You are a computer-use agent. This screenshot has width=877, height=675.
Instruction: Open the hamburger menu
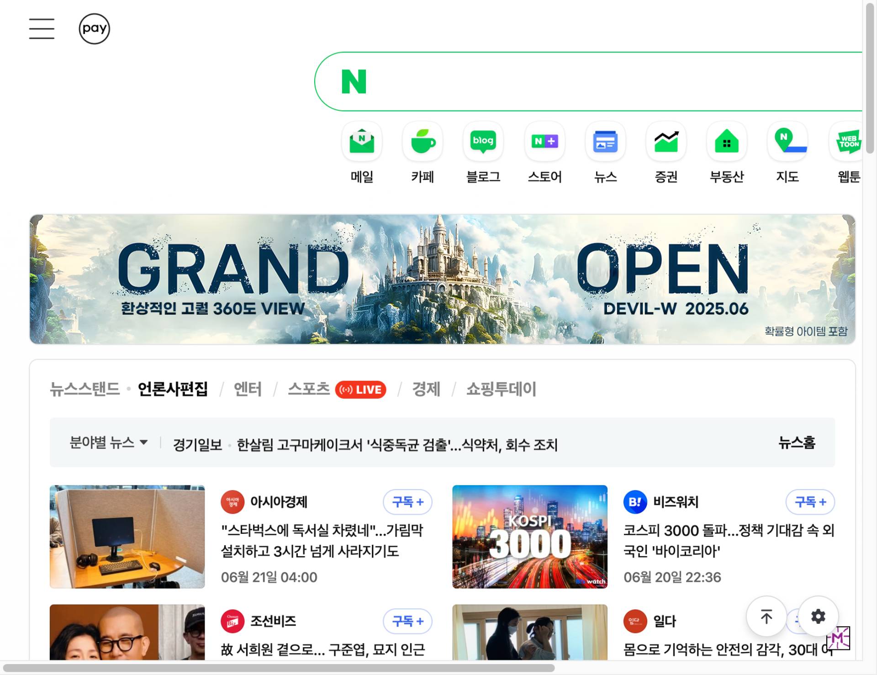point(42,29)
